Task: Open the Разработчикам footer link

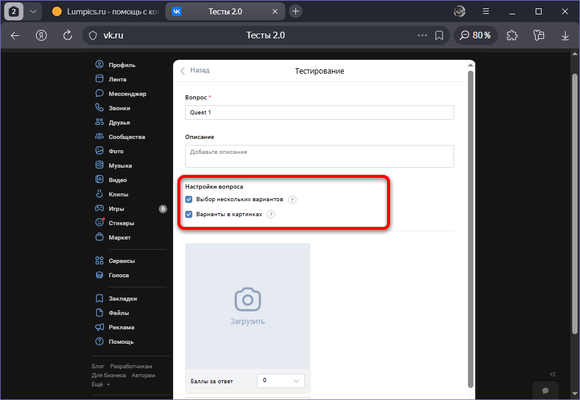Action: (131, 366)
